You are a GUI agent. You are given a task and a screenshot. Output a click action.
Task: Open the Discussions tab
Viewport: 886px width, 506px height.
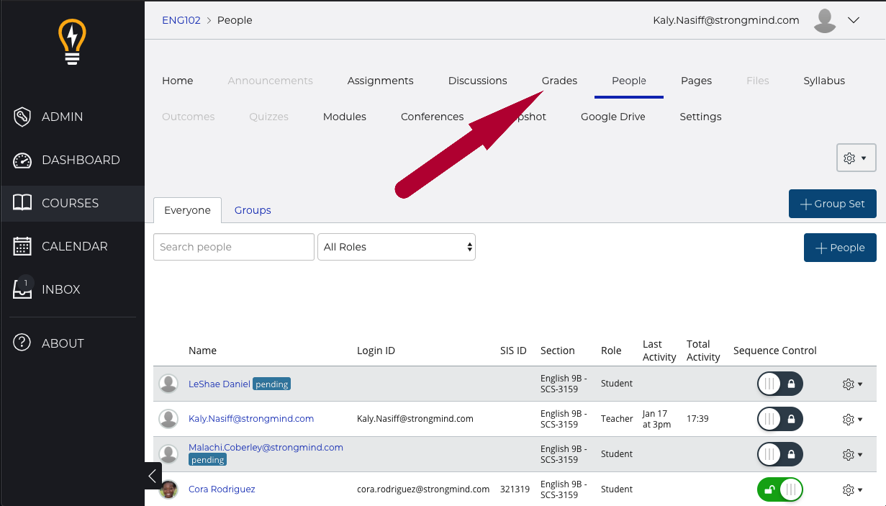click(x=477, y=81)
